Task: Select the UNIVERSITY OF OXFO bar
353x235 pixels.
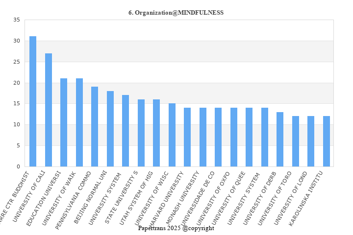Action: pyautogui.click(x=234, y=137)
